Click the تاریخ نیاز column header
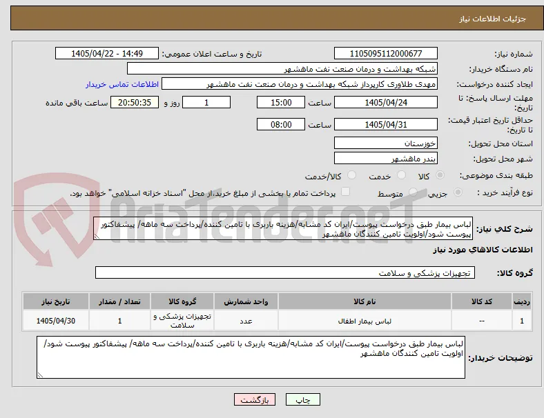This screenshot has height=418, width=544. tap(56, 301)
